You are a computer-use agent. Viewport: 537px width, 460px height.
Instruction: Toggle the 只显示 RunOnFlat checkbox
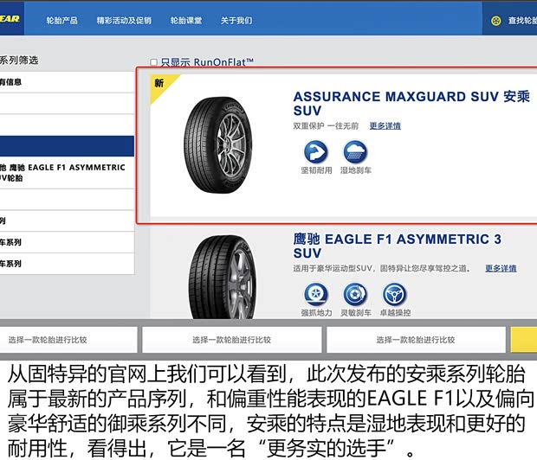(x=153, y=62)
